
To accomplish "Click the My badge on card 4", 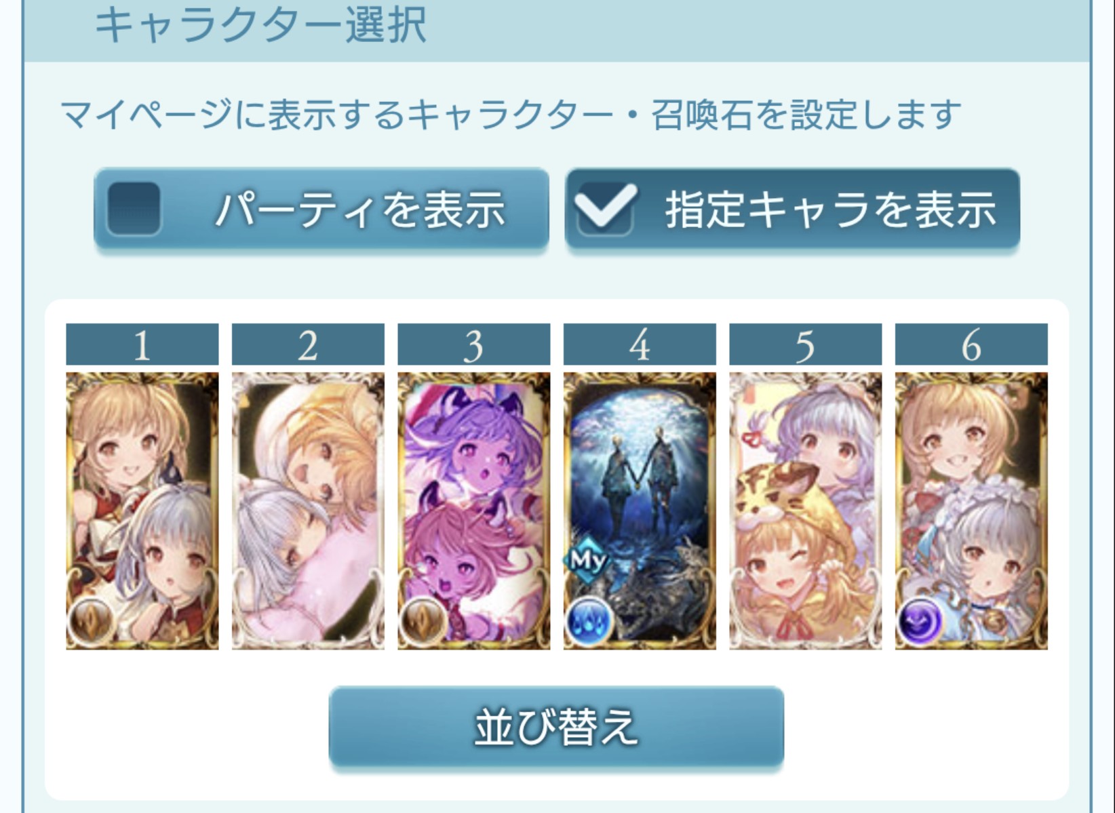I will [587, 560].
